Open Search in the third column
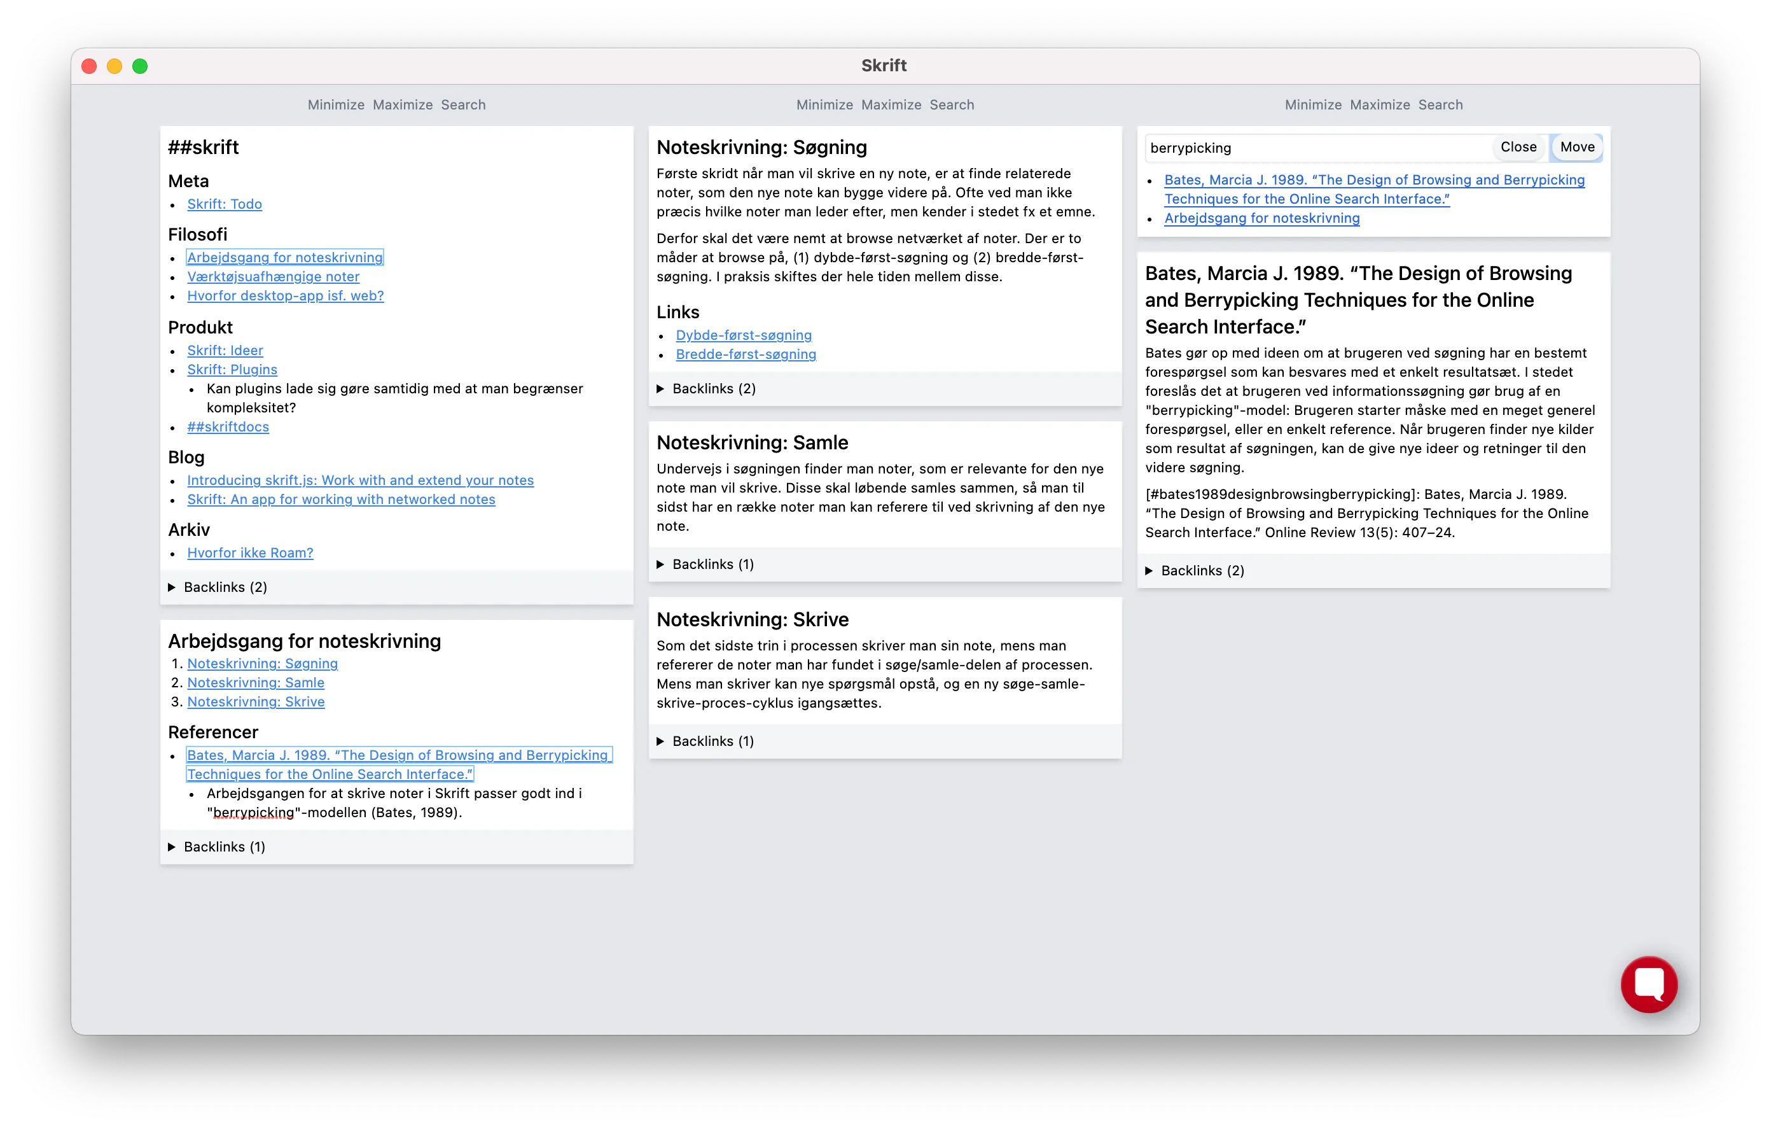 [1440, 104]
